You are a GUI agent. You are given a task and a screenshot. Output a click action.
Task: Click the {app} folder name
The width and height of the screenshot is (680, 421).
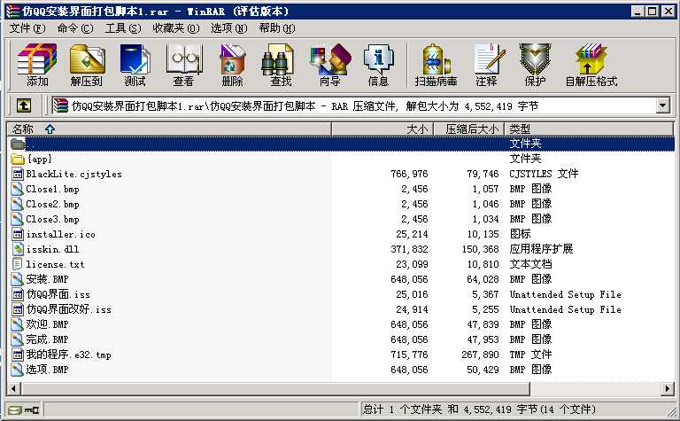pos(40,159)
